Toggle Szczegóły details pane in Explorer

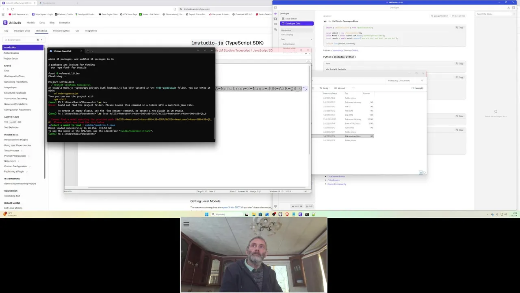point(418,88)
